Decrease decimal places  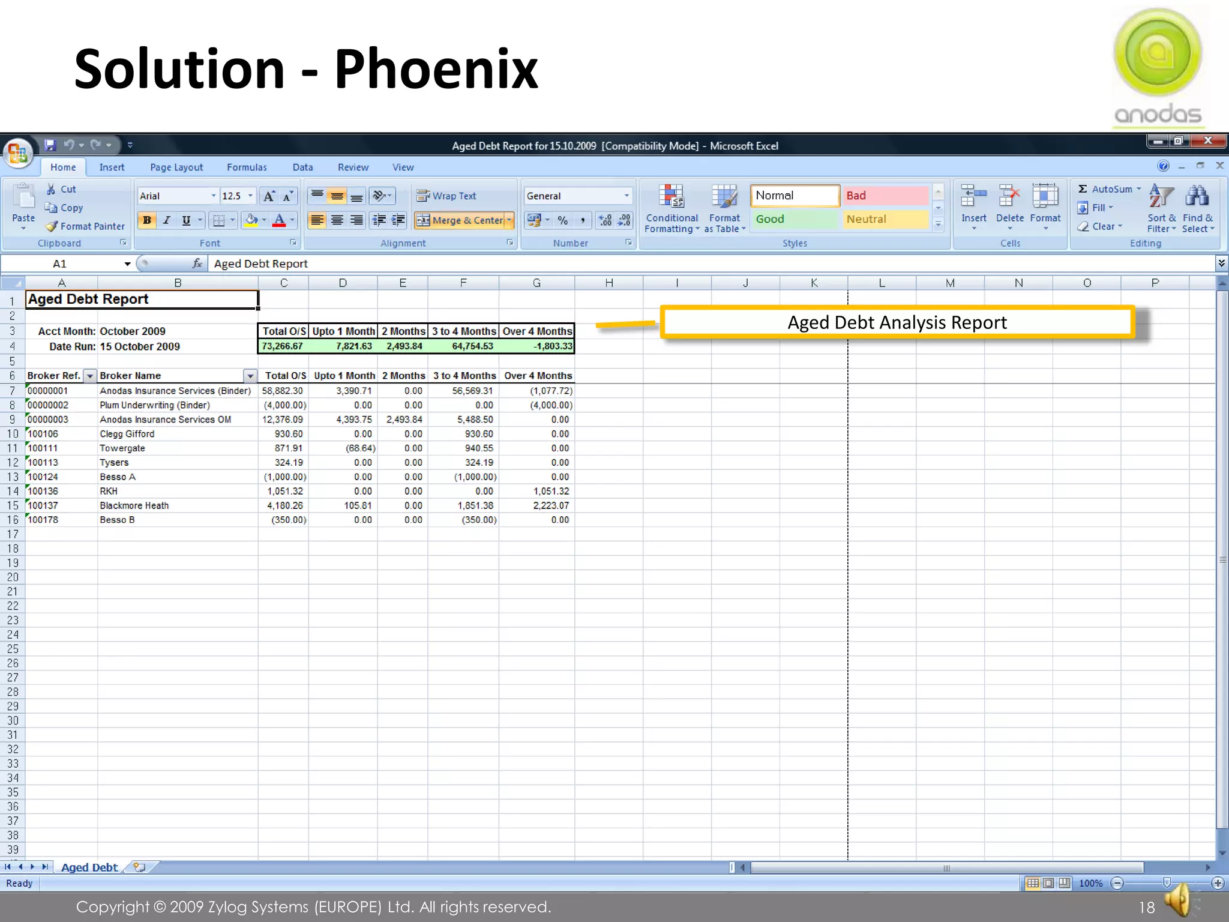coord(624,220)
